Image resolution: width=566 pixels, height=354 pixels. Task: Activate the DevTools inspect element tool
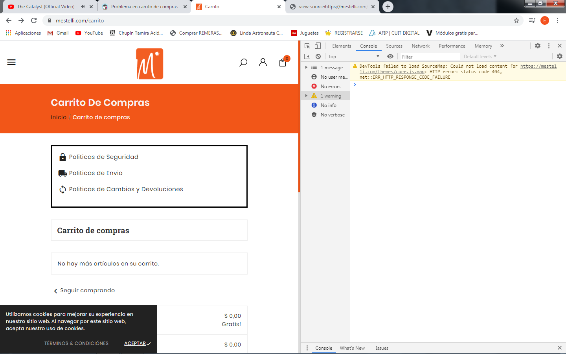pos(307,46)
